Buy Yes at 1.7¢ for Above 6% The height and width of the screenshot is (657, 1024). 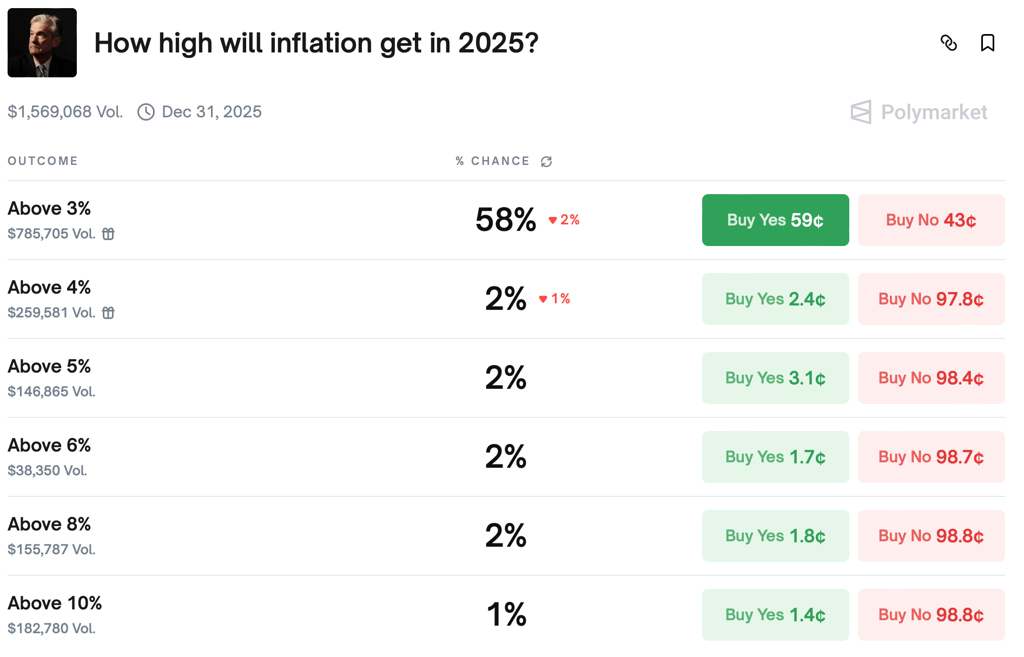(x=775, y=457)
